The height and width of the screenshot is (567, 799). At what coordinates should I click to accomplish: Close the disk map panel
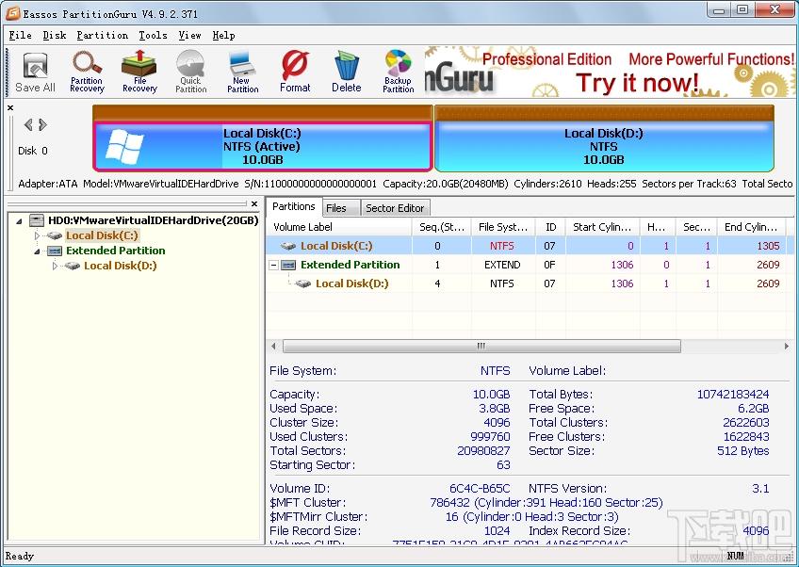[x=10, y=108]
